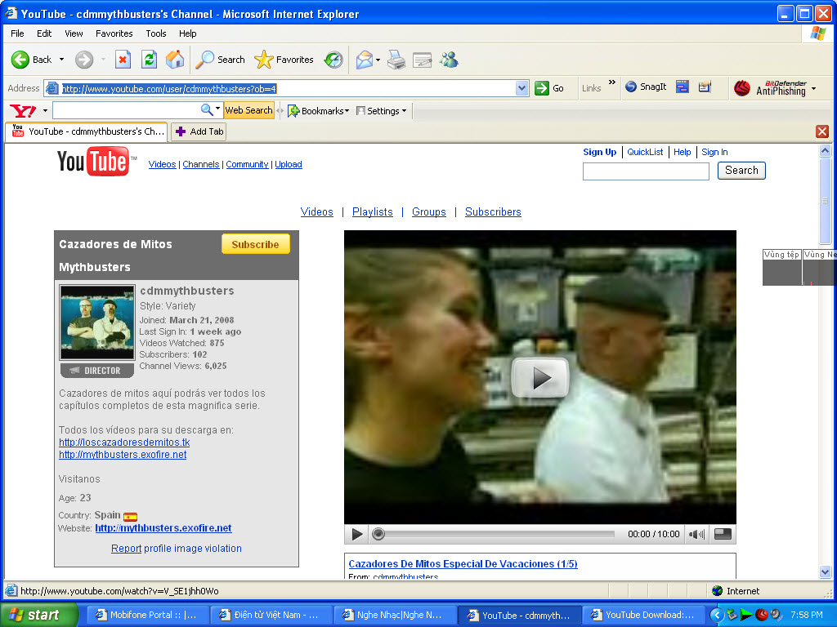
Task: Open the Yahoo logo menu dropdown
Action: [46, 111]
